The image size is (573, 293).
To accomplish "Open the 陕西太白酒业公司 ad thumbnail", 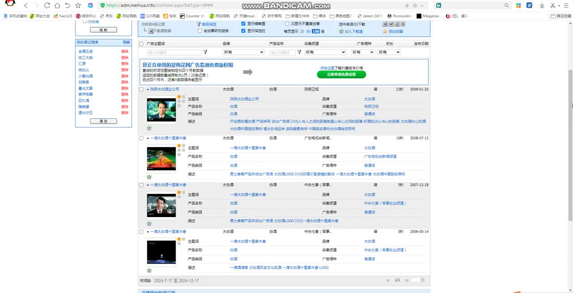I will (x=161, y=110).
